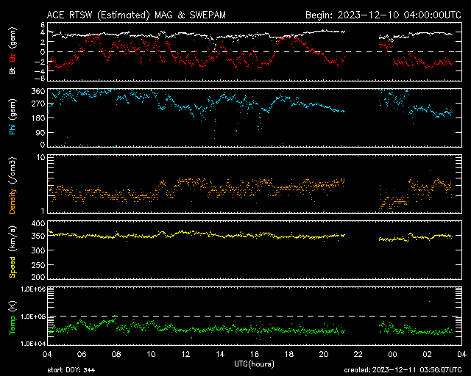Select hour 08 on the time axis
471x376 pixels.
point(116,354)
